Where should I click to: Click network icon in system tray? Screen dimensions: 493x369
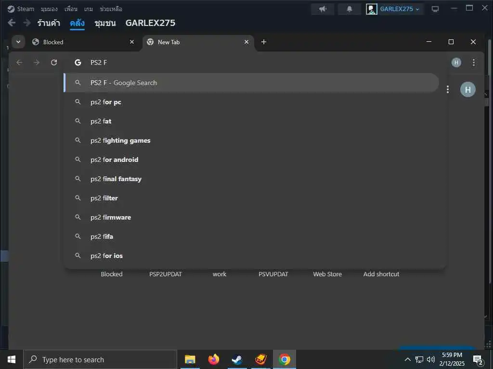point(419,359)
